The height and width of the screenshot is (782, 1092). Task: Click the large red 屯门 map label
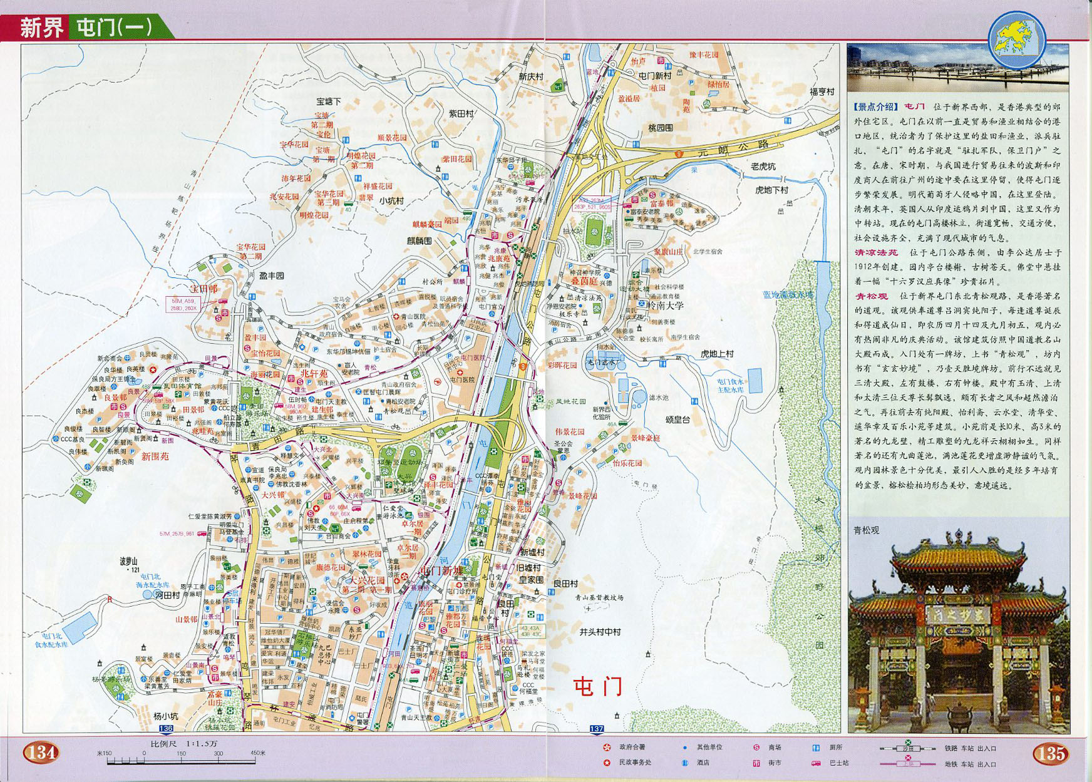pyautogui.click(x=598, y=686)
